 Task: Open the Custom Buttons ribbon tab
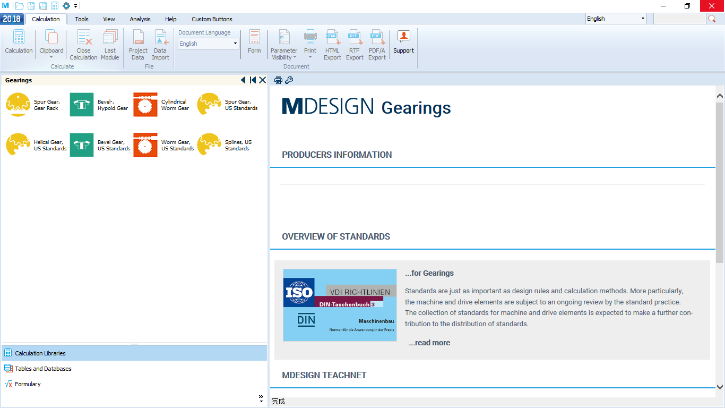click(x=212, y=19)
